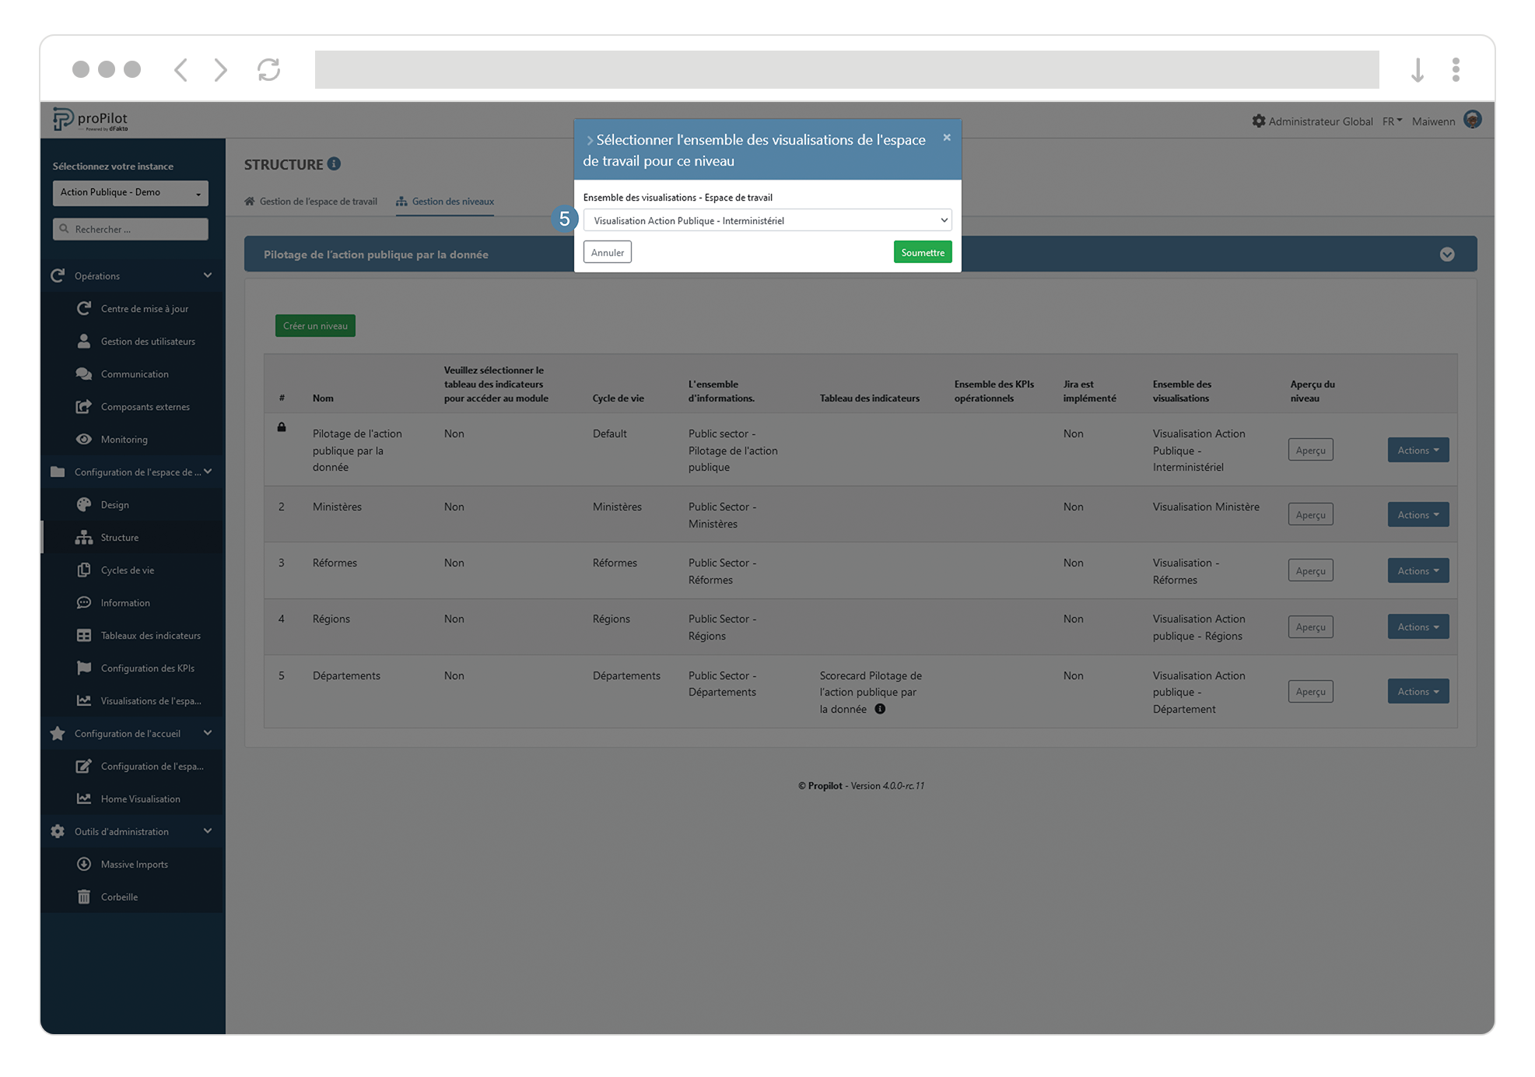Open the Communication panel

pos(134,374)
